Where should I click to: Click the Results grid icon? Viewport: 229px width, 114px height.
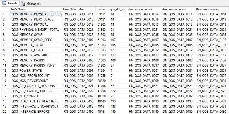4,3
